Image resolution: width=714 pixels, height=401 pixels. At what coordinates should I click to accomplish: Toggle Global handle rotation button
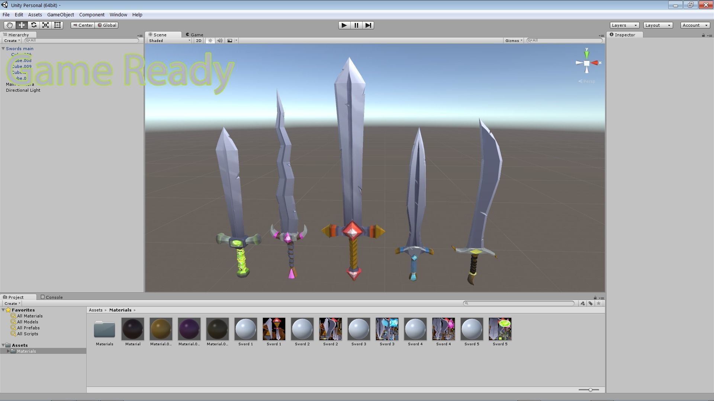[x=107, y=25]
